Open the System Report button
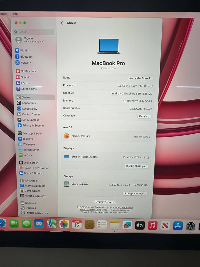 105,202
